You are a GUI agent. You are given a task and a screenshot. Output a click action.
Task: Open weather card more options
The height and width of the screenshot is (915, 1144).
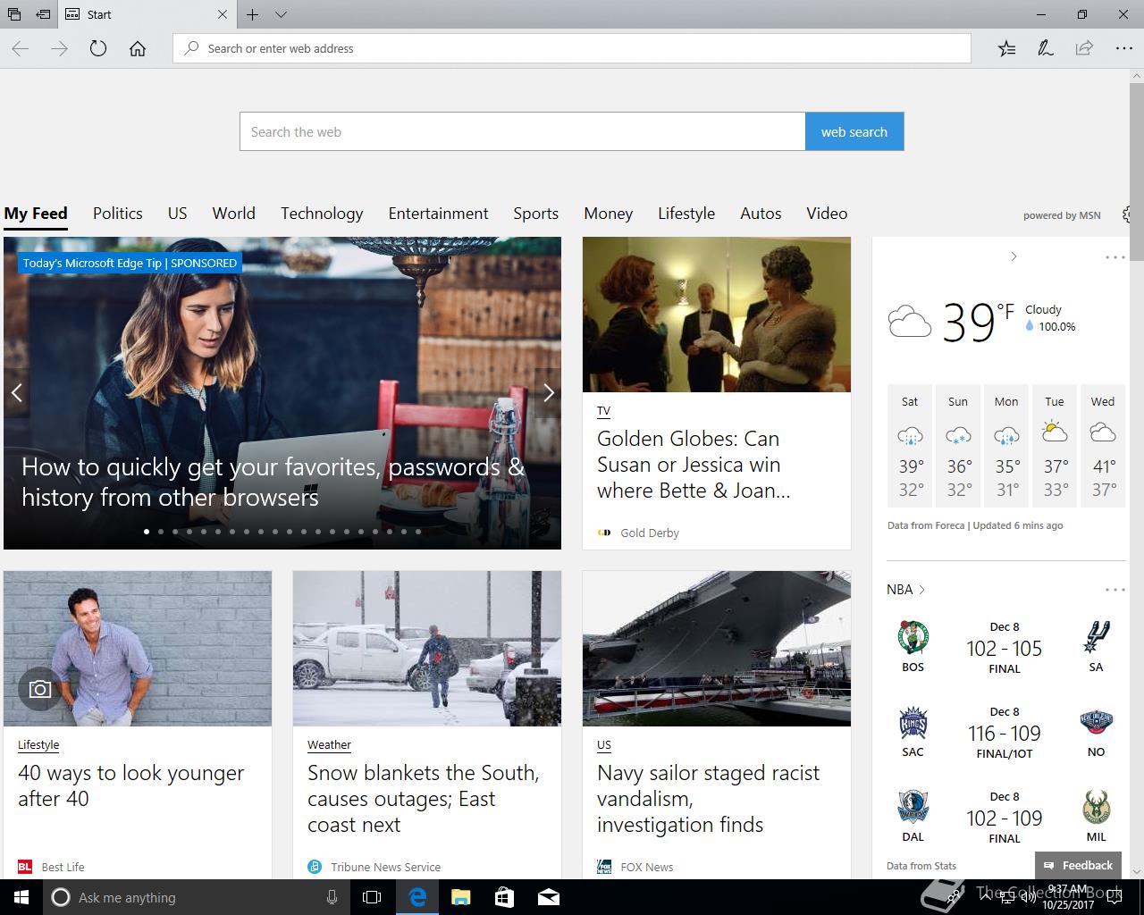pos(1115,257)
